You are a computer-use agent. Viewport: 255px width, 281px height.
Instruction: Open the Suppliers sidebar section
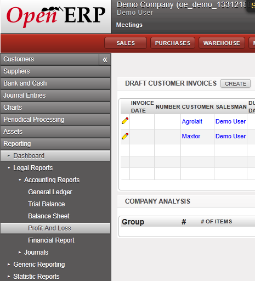pyautogui.click(x=55, y=71)
